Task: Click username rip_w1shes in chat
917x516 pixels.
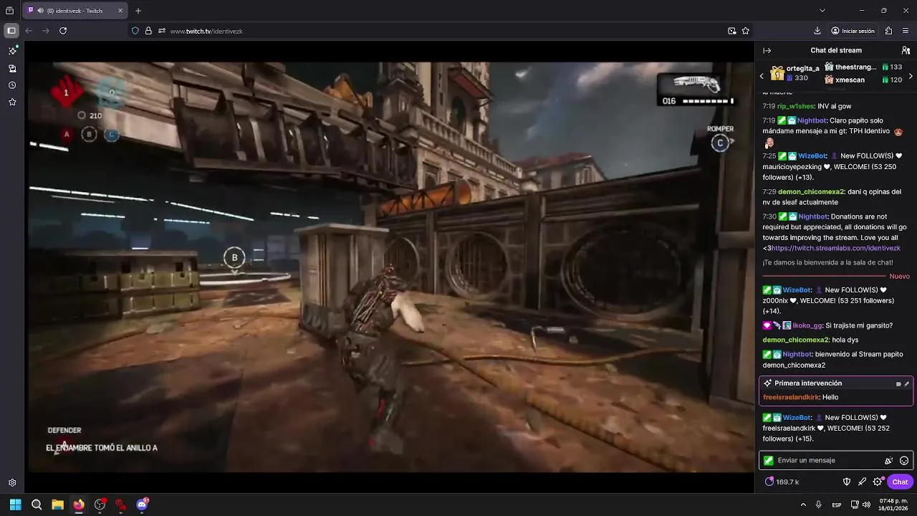Action: [x=795, y=106]
